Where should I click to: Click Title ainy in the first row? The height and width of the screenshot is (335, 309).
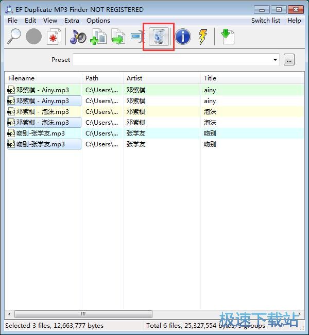[210, 90]
